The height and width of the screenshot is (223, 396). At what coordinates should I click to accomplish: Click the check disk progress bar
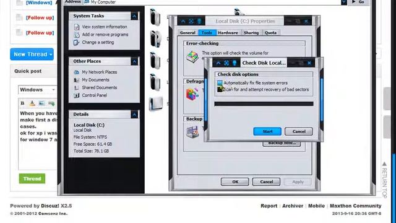pos(264,104)
